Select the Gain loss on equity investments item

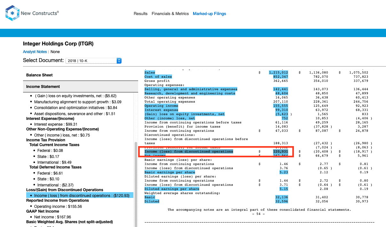coord(75,96)
